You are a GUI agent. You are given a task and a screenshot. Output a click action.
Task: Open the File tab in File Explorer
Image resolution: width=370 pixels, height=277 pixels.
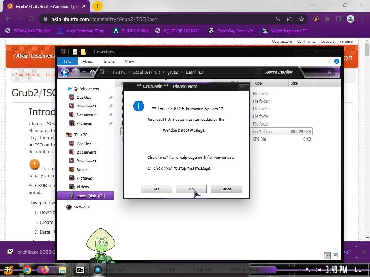(67, 61)
